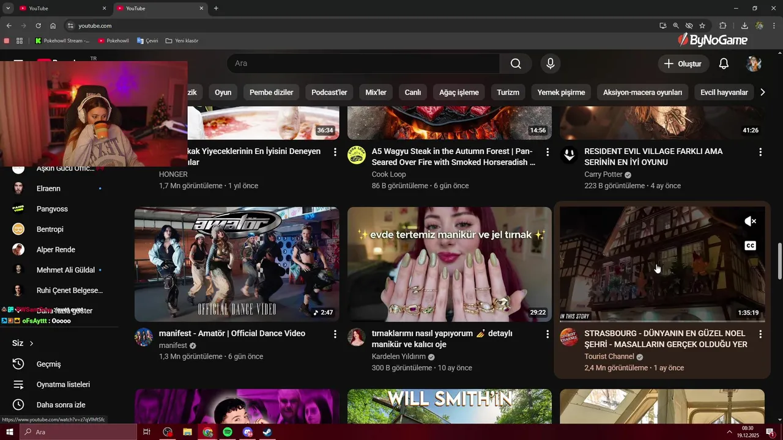Select the Yemek pişirme category chip
Image resolution: width=783 pixels, height=440 pixels.
pos(561,92)
